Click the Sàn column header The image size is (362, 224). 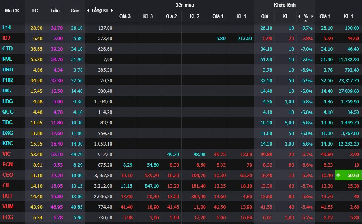75,11
